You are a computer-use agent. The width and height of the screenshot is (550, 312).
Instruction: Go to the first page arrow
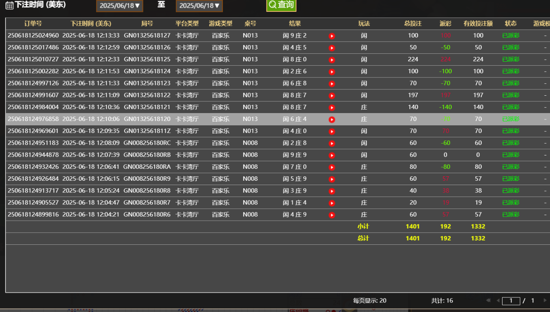[x=489, y=301]
